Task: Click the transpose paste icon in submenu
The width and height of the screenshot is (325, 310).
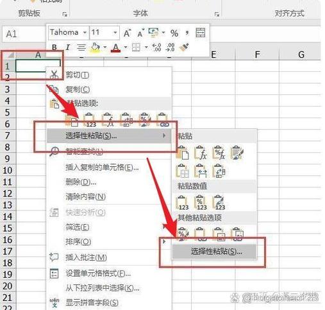Action: (219, 171)
